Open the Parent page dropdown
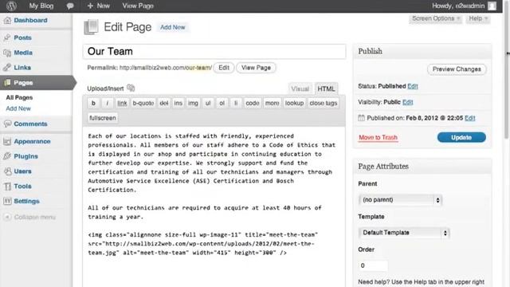Screen dimensions: 510x287 [400, 200]
